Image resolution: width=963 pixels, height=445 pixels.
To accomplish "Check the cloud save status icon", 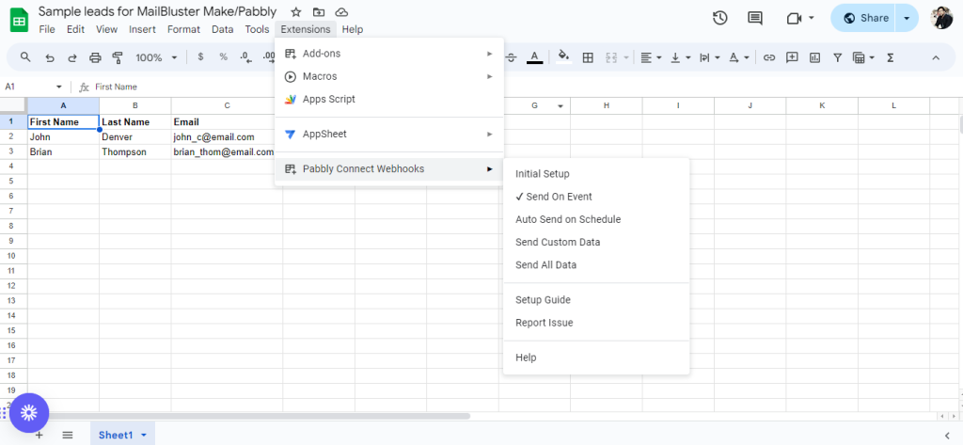I will point(342,11).
